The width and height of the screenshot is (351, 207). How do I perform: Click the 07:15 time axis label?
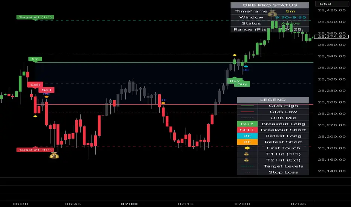[186, 204]
